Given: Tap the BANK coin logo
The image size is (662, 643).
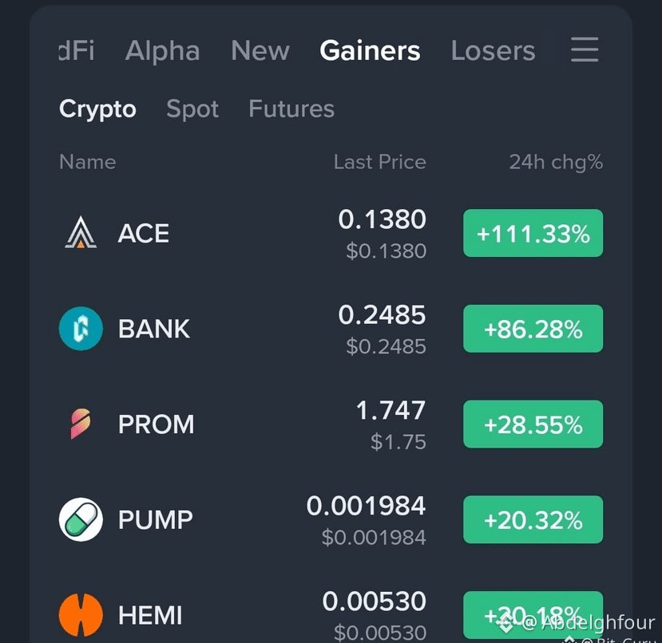Looking at the screenshot, I should tap(81, 328).
